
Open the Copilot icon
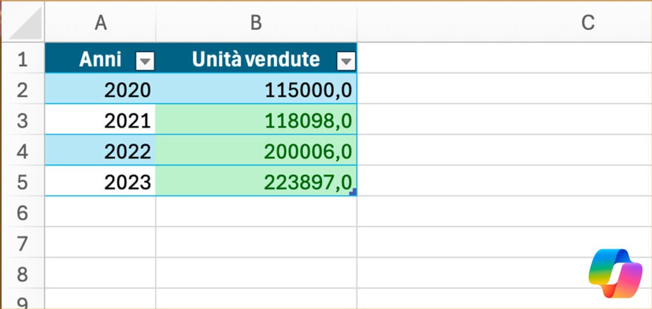pyautogui.click(x=616, y=273)
